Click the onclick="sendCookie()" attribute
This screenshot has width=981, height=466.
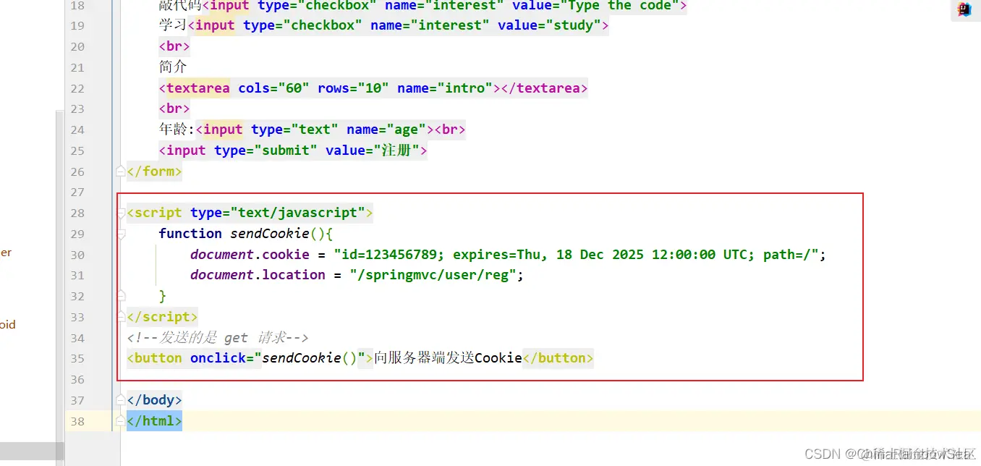pyautogui.click(x=278, y=358)
